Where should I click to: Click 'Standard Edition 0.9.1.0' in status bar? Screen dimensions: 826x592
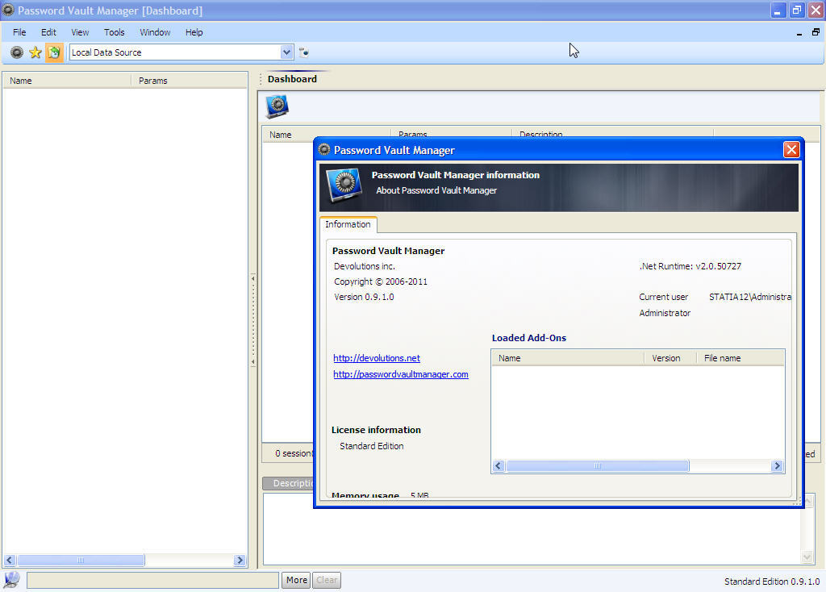pos(772,582)
